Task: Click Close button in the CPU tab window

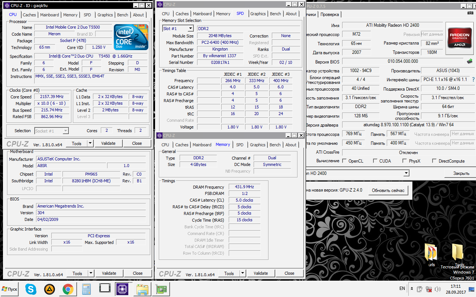Action: [137, 143]
